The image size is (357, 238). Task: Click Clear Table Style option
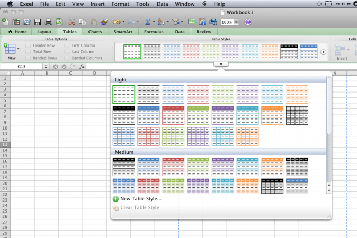[140, 207]
